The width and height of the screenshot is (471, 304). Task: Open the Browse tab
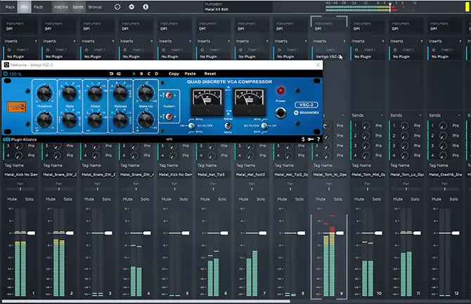click(x=95, y=6)
